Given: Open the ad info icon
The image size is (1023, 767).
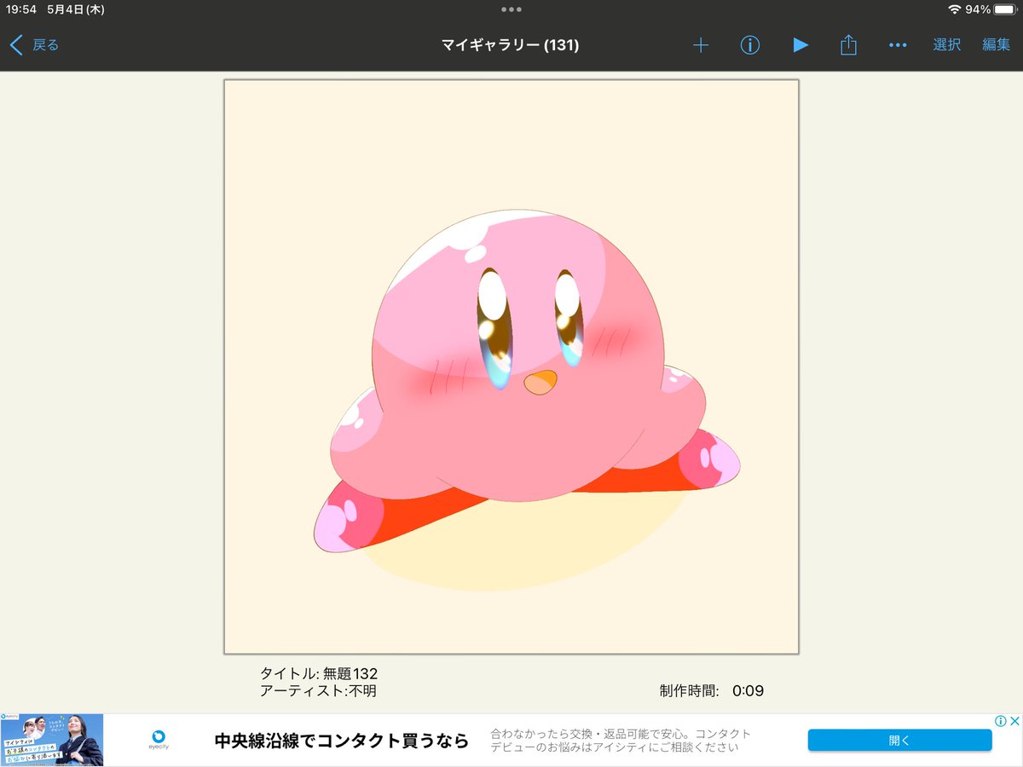Looking at the screenshot, I should pyautogui.click(x=1001, y=721).
